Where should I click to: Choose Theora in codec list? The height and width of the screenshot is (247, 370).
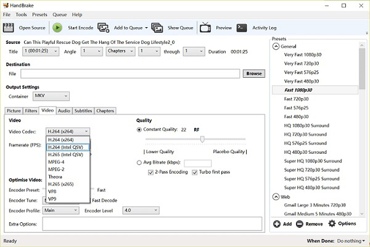pos(68,177)
